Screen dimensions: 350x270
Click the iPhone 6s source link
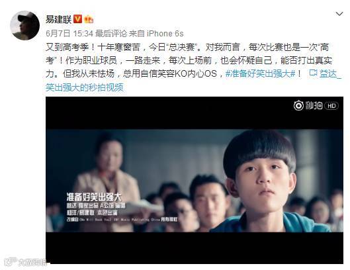click(x=165, y=34)
